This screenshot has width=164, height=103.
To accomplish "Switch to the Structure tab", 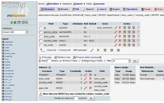I will [x=47, y=9].
